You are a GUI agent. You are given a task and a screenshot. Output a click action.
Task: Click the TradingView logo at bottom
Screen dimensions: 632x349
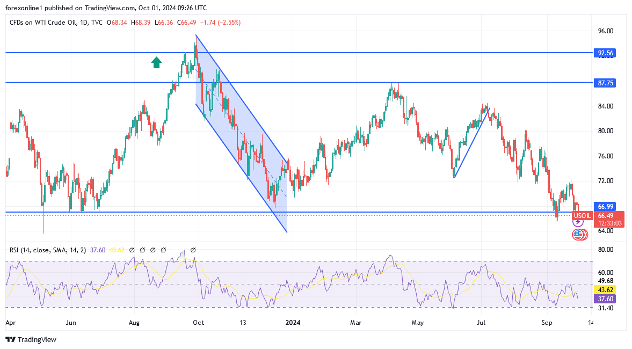(x=31, y=339)
